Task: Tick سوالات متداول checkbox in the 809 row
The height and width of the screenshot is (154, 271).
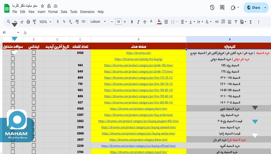Action: 13,78
